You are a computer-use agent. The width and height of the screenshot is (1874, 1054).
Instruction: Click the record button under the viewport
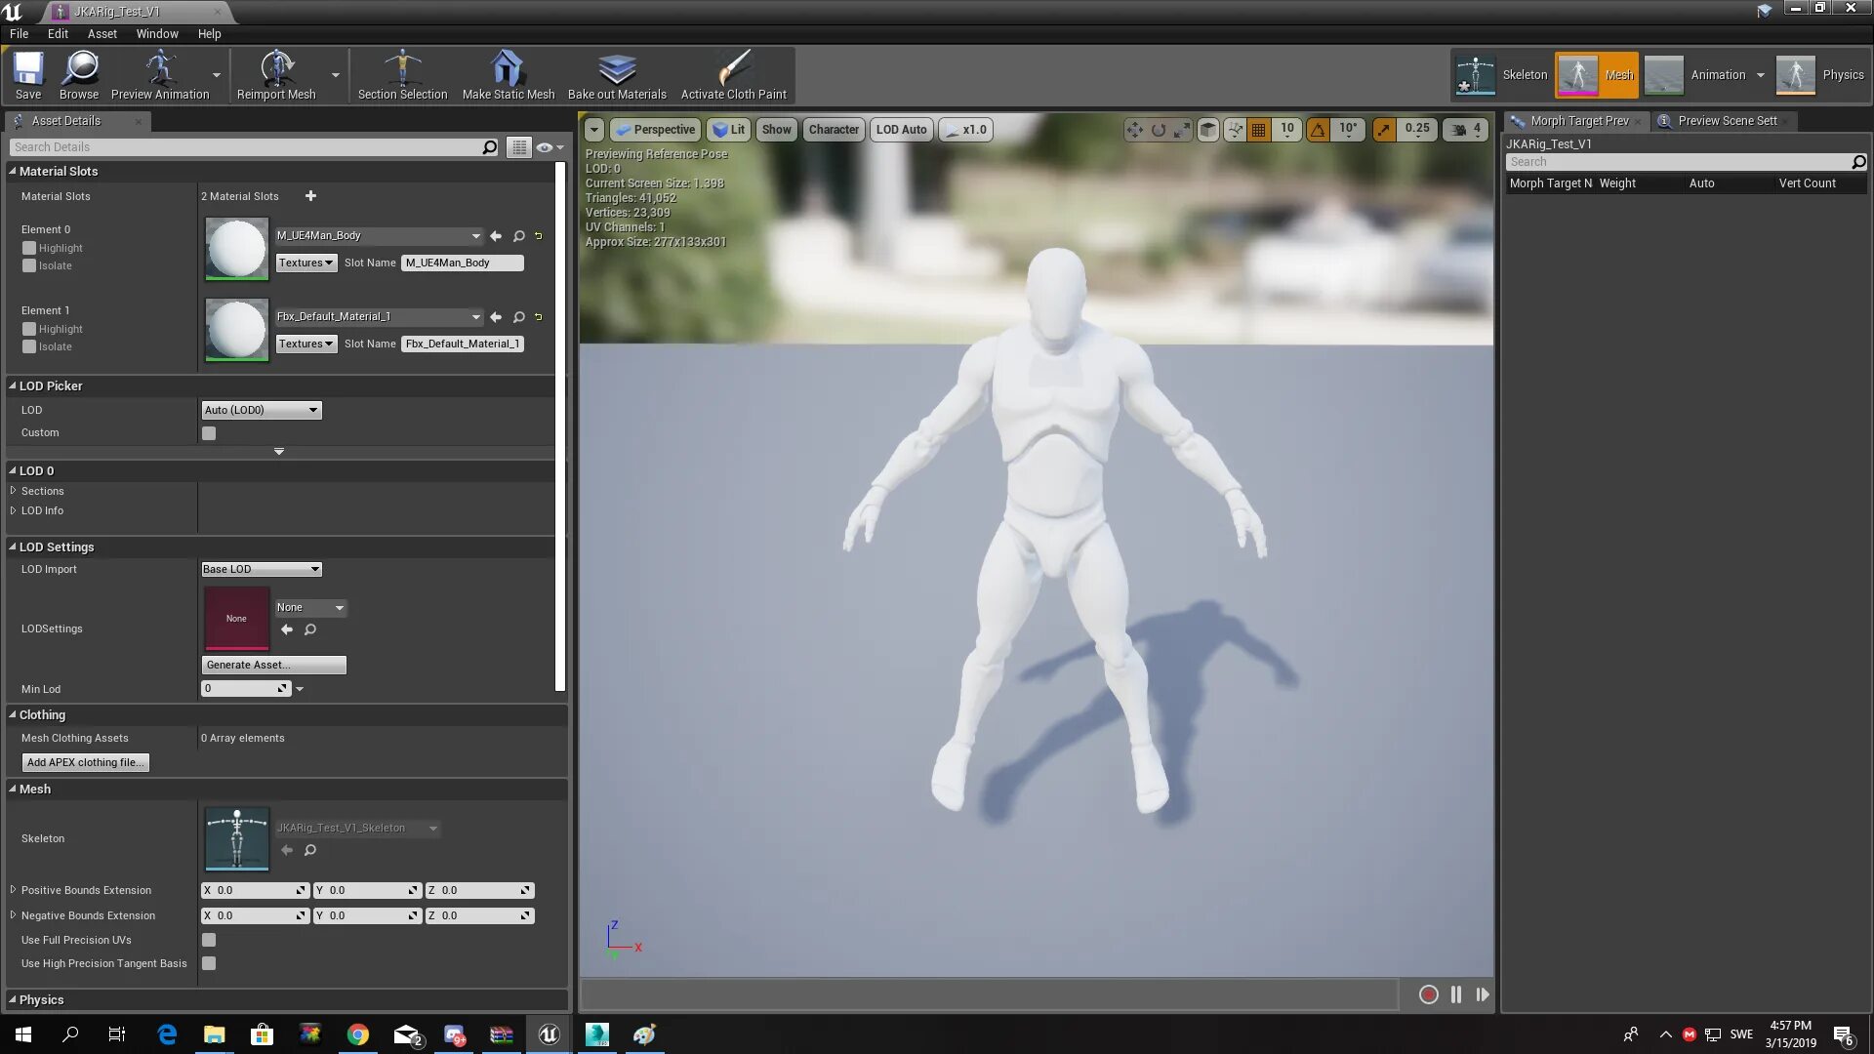click(x=1428, y=994)
